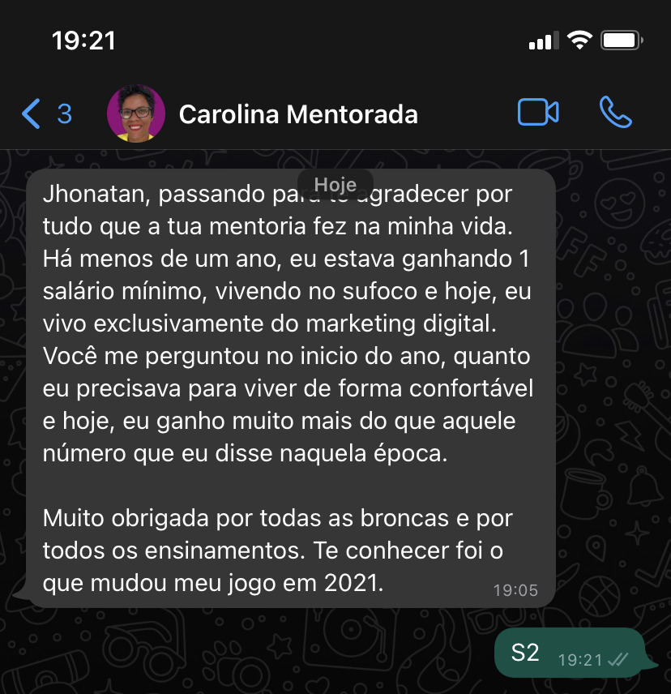Tap the 19:05 message timestamp
Image resolution: width=671 pixels, height=694 pixels.
[x=515, y=590]
